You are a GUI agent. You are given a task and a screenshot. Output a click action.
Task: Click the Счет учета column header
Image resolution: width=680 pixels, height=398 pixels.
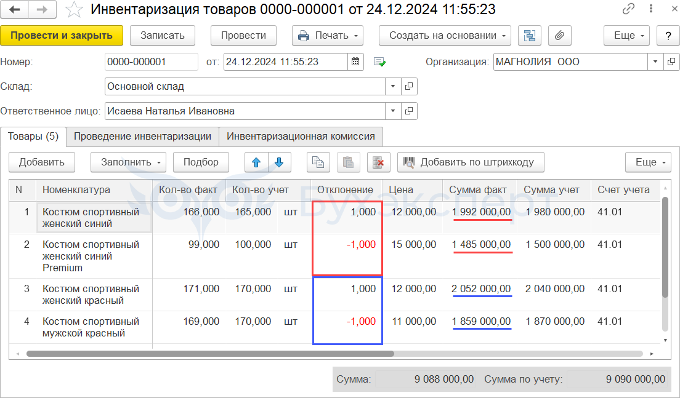coord(625,189)
